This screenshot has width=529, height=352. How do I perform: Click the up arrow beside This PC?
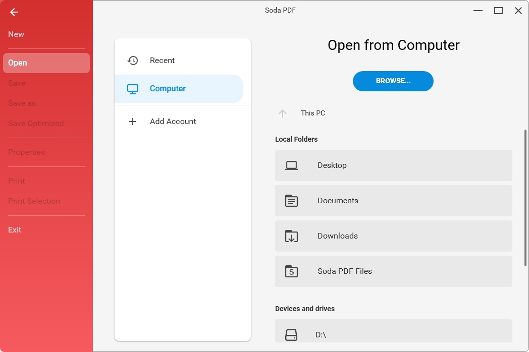point(283,113)
